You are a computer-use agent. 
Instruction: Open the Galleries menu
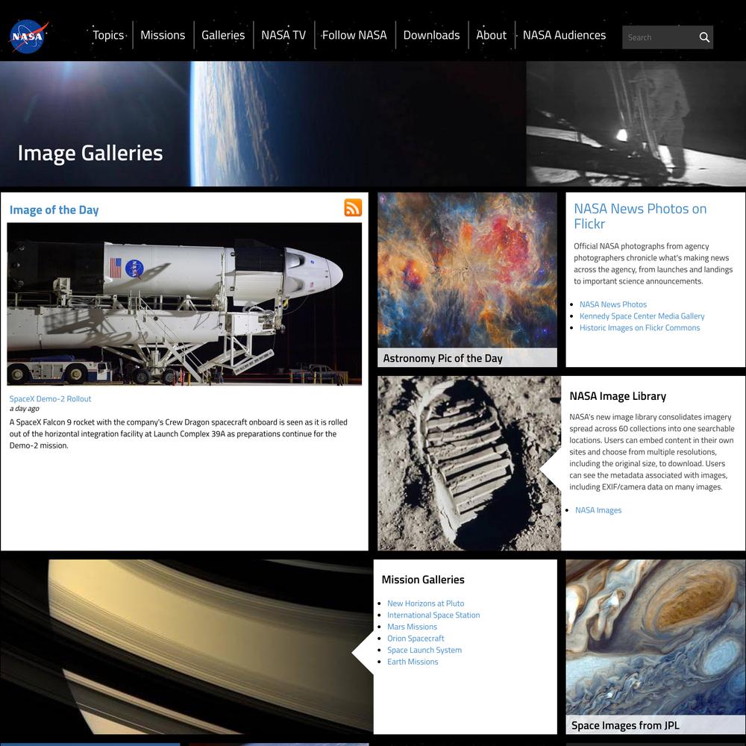coord(223,35)
